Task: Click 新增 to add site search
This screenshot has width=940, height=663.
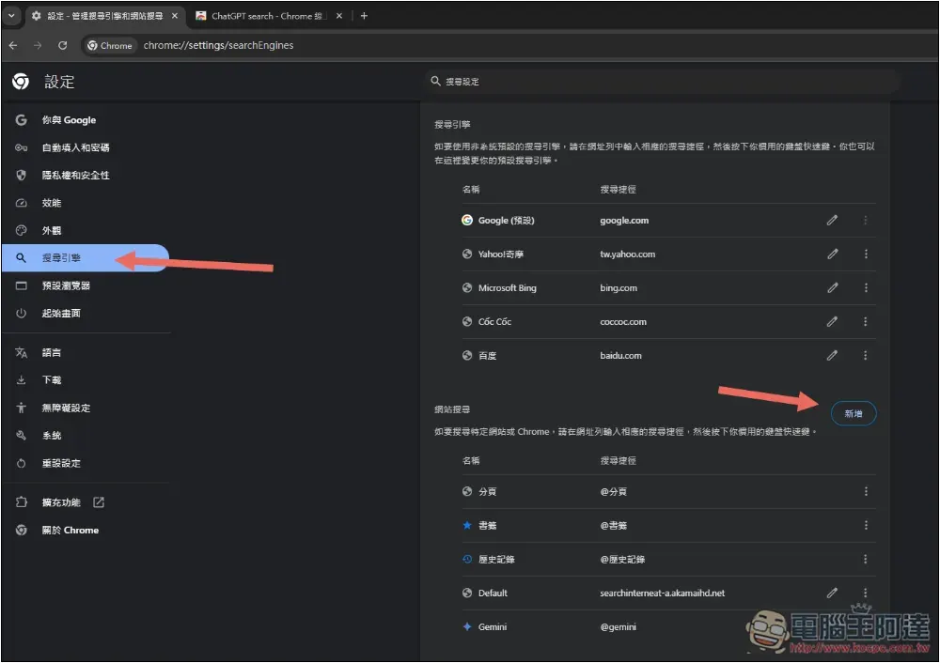Action: [x=854, y=413]
